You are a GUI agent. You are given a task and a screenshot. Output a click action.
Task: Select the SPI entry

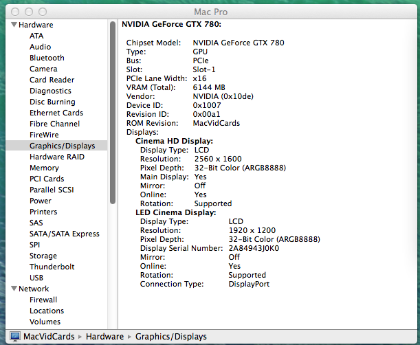(34, 244)
